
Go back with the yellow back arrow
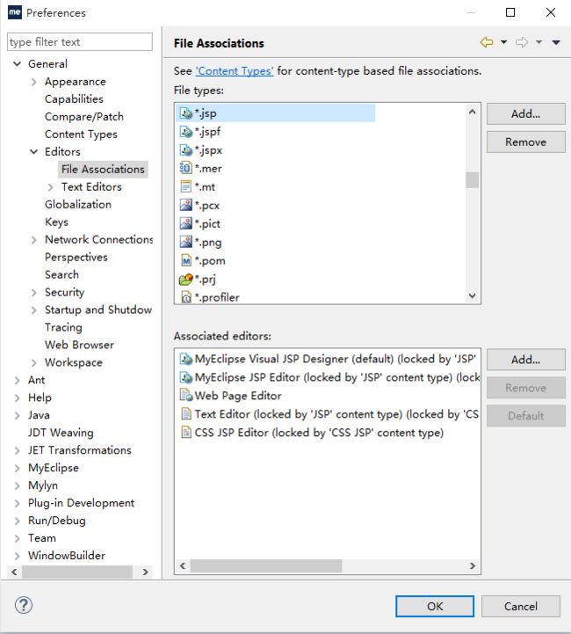[x=487, y=42]
